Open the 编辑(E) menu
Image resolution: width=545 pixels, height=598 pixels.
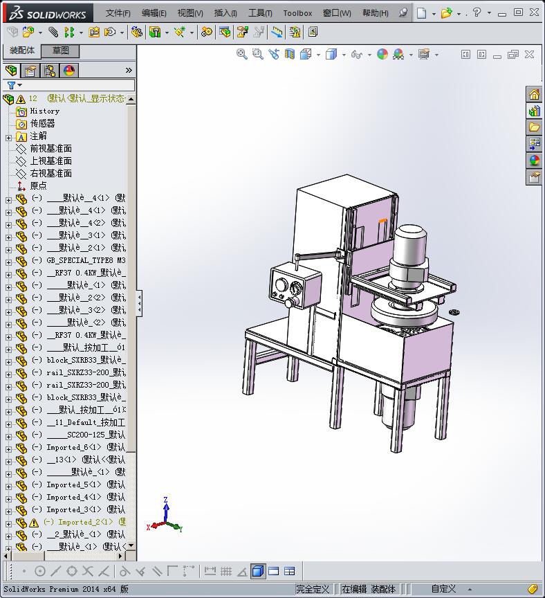click(154, 13)
